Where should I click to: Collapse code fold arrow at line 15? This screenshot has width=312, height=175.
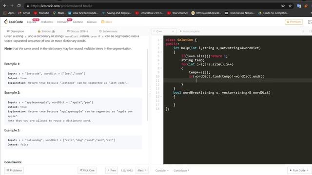pyautogui.click(x=161, y=97)
